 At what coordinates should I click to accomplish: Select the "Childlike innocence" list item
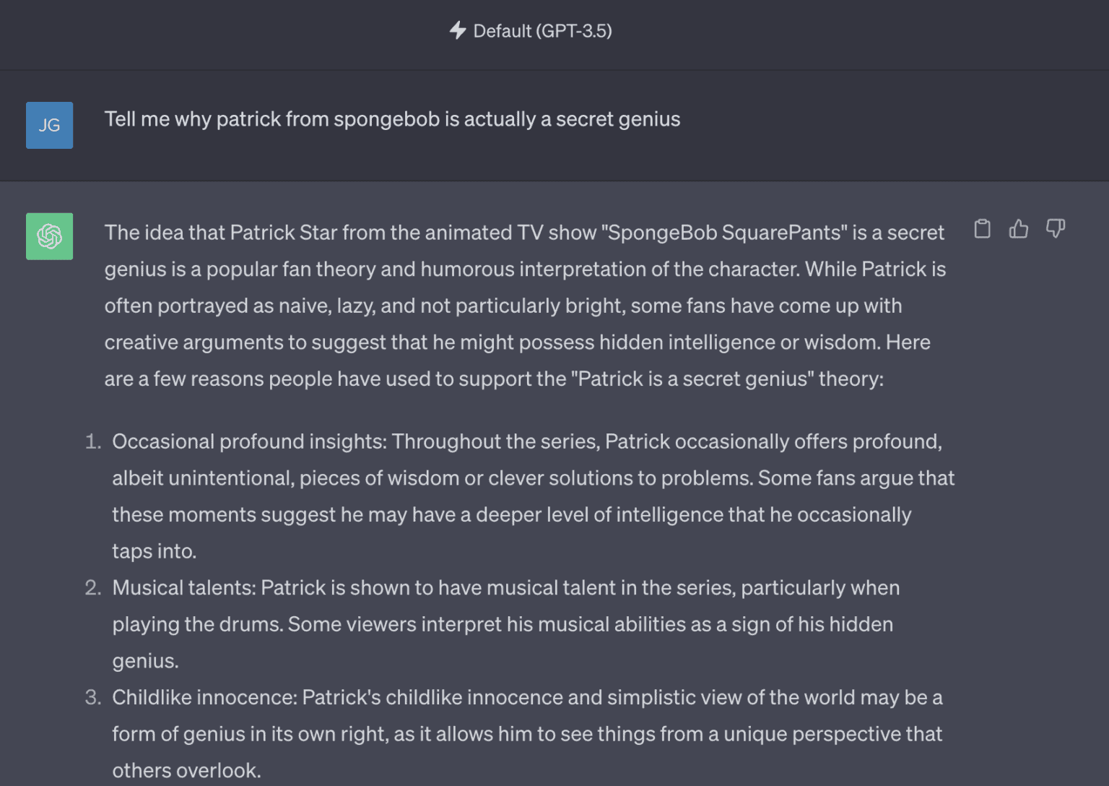(x=527, y=733)
